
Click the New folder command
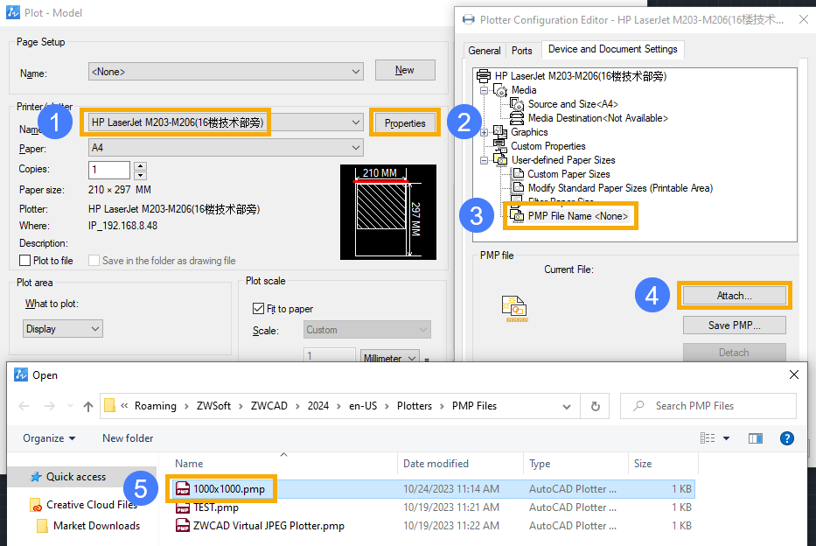point(128,438)
